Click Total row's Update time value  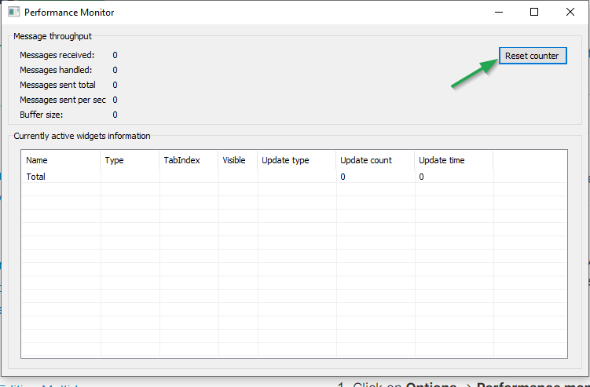point(421,177)
